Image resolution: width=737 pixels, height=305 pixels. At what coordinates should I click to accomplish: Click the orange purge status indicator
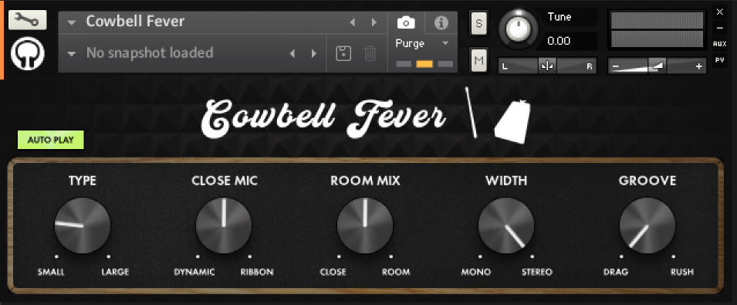point(425,64)
